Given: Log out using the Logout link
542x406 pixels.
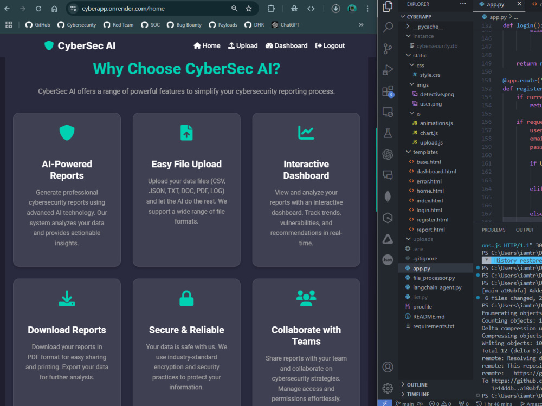Looking at the screenshot, I should (330, 45).
